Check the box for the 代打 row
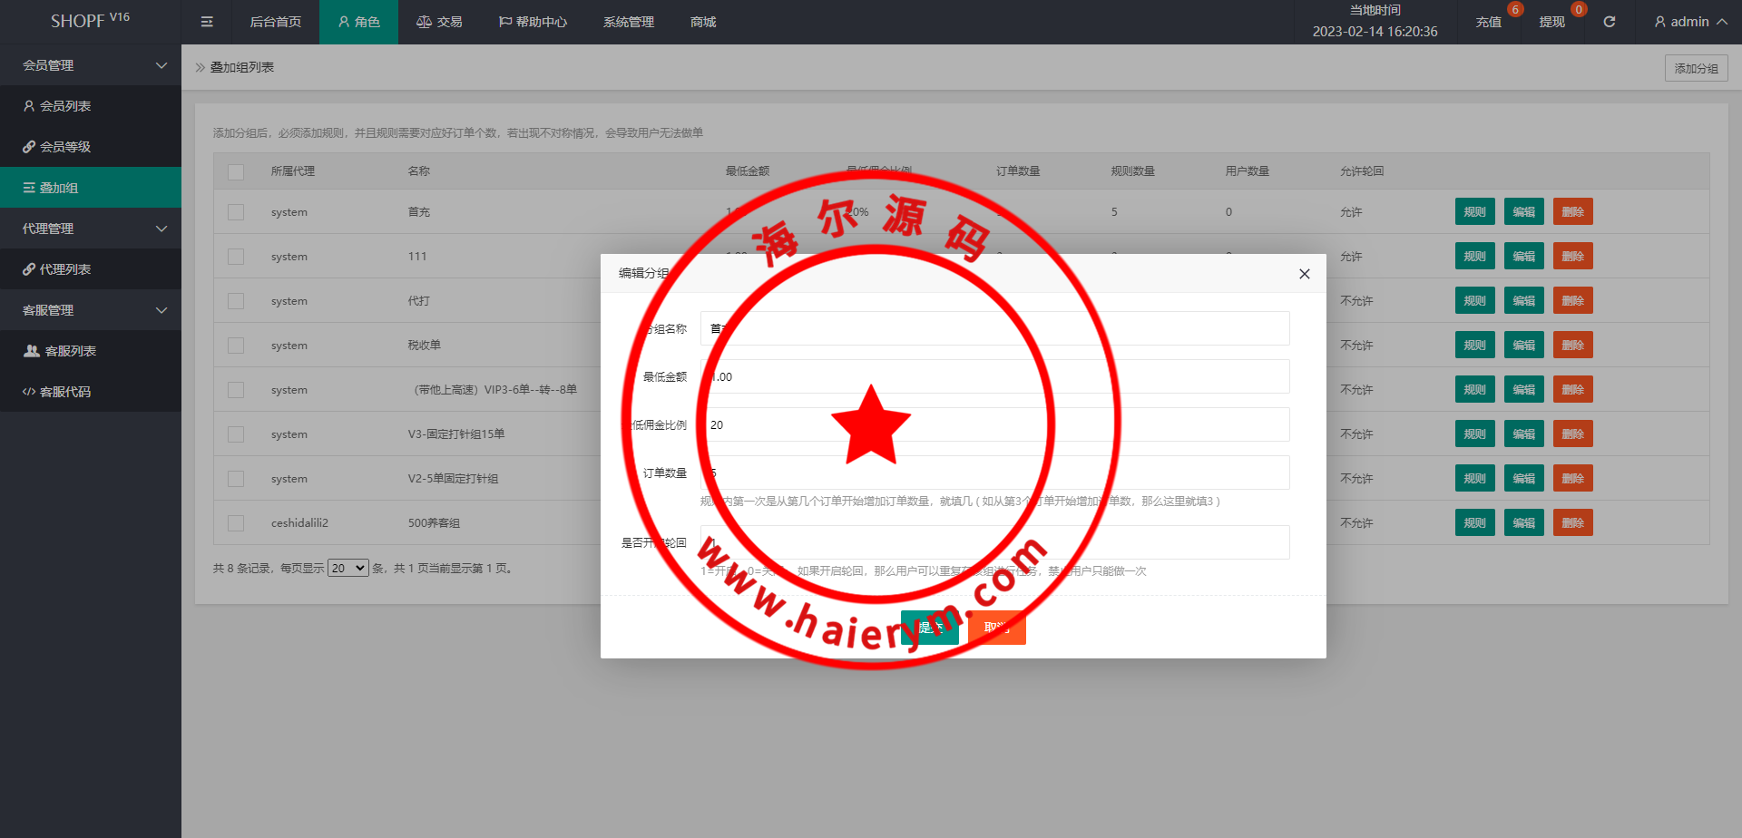 pos(236,301)
